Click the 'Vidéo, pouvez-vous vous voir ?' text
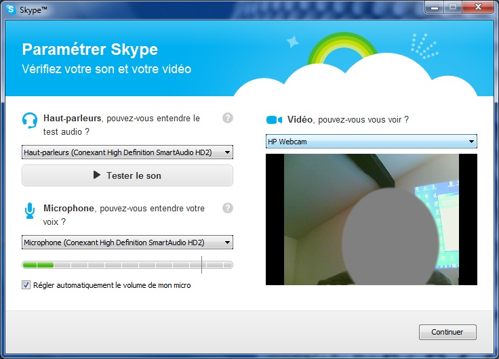 [348, 120]
